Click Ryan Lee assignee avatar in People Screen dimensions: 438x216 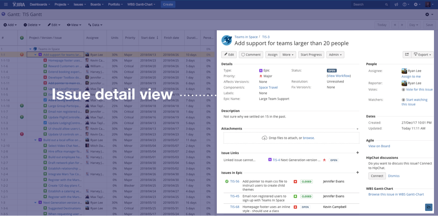[x=404, y=71]
